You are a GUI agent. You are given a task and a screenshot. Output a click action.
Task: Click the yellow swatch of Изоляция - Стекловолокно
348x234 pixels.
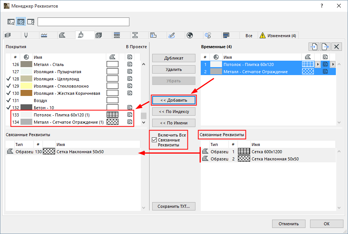(x=26, y=86)
